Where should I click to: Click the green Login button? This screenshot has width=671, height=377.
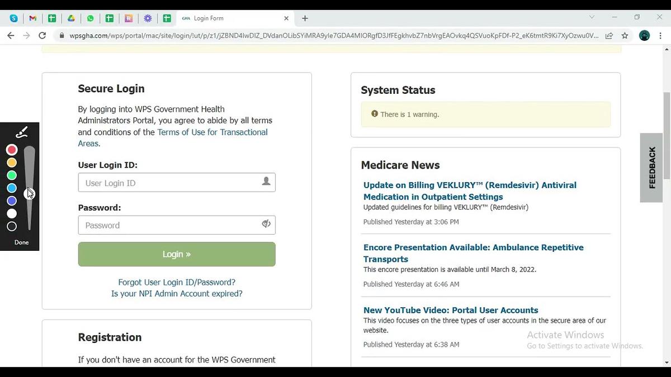[177, 254]
